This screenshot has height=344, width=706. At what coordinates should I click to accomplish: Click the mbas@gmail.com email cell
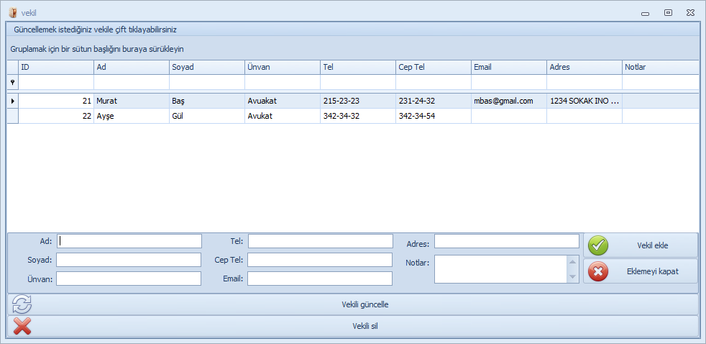point(503,101)
